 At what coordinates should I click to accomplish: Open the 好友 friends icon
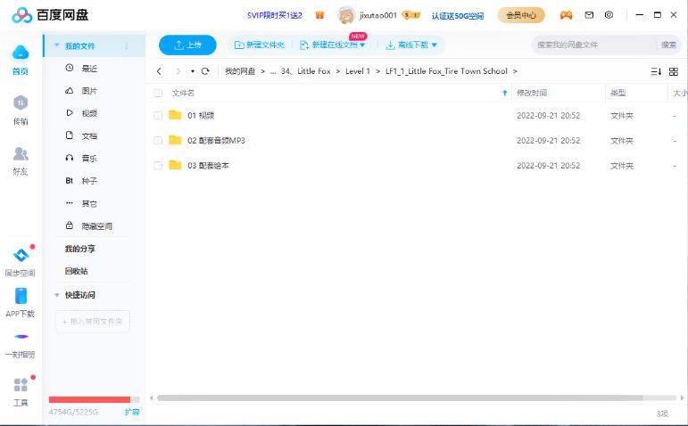pyautogui.click(x=21, y=153)
